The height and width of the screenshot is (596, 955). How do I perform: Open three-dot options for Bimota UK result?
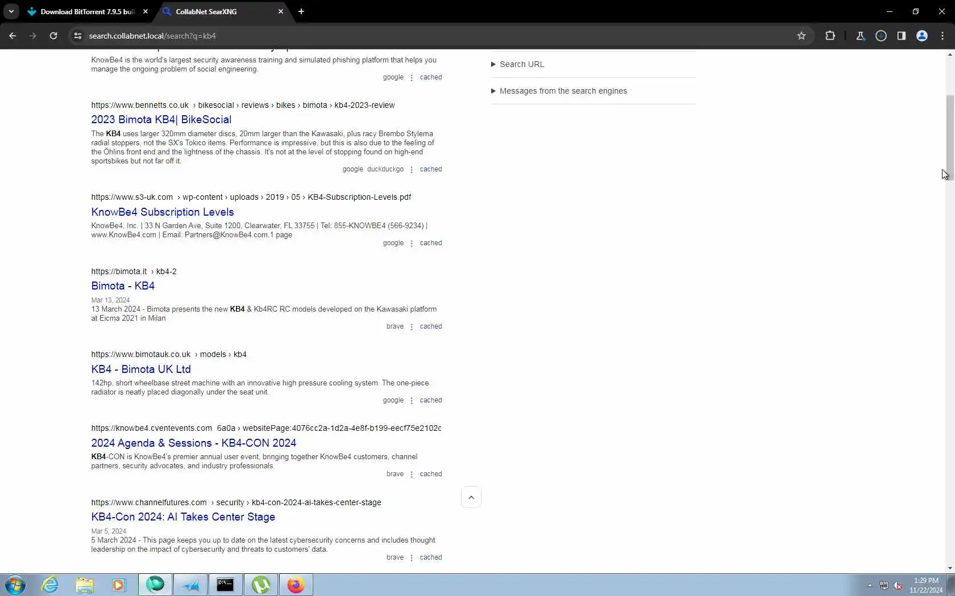point(412,401)
